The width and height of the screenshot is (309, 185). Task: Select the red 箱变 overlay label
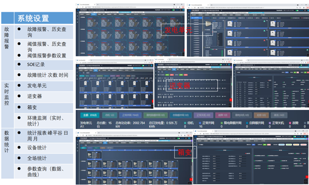[184, 152]
